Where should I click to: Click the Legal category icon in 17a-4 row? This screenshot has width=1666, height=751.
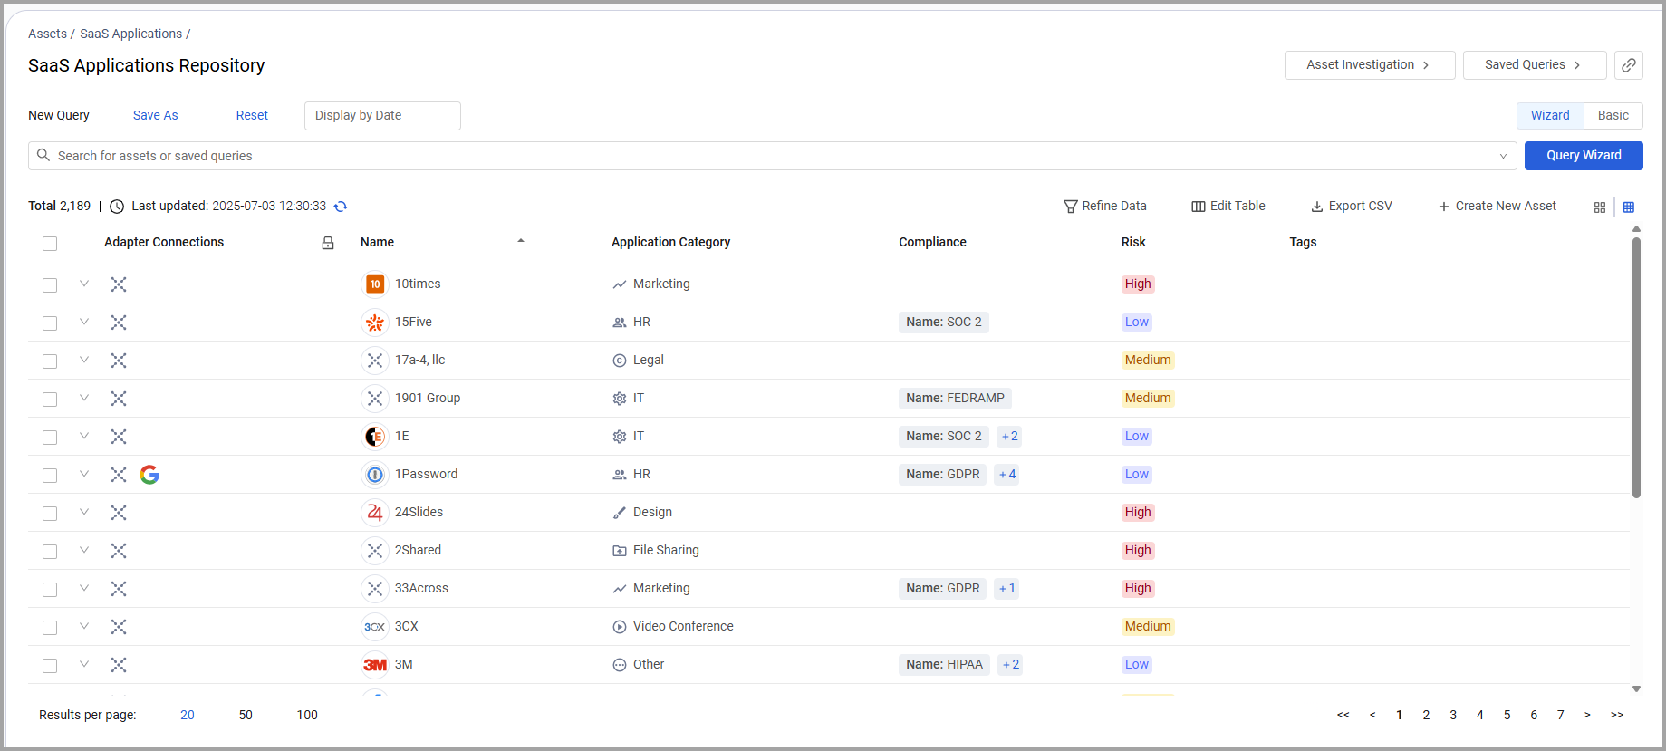(x=620, y=361)
